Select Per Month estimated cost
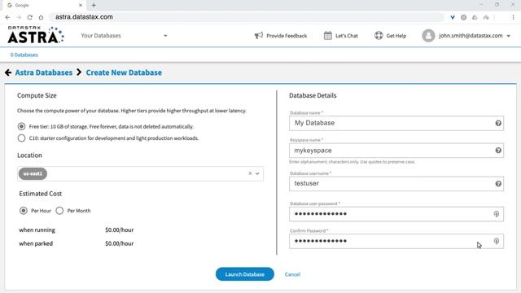Image resolution: width=521 pixels, height=293 pixels. [x=59, y=211]
